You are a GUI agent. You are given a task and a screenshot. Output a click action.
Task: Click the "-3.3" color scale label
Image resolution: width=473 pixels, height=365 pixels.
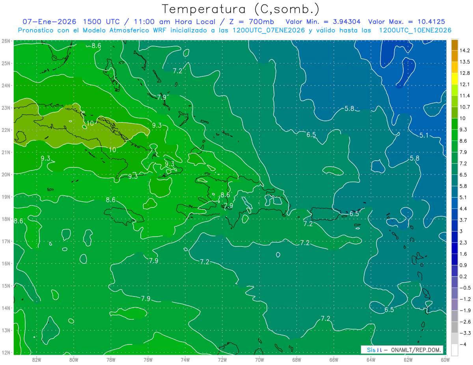(x=465, y=333)
